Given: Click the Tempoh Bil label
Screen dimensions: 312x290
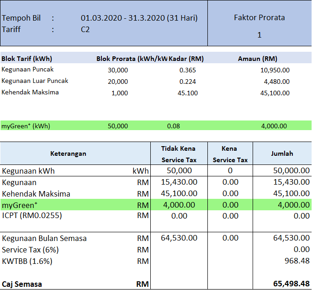Looking at the screenshot, I should coord(21,18).
